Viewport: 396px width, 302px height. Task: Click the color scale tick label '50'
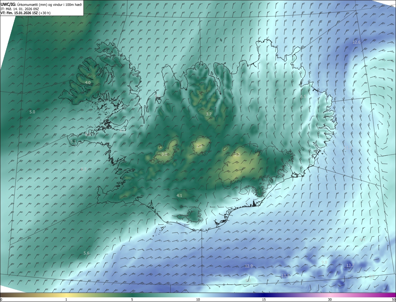point(394,300)
